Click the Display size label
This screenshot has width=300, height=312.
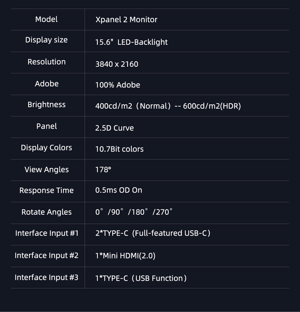point(46,40)
